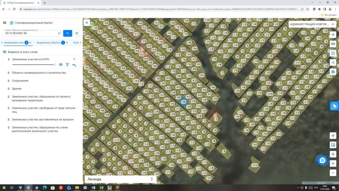Viewport: 339px width, 191px height.
Task: Select layer образуемые по схеме расположения
Action: 40,129
